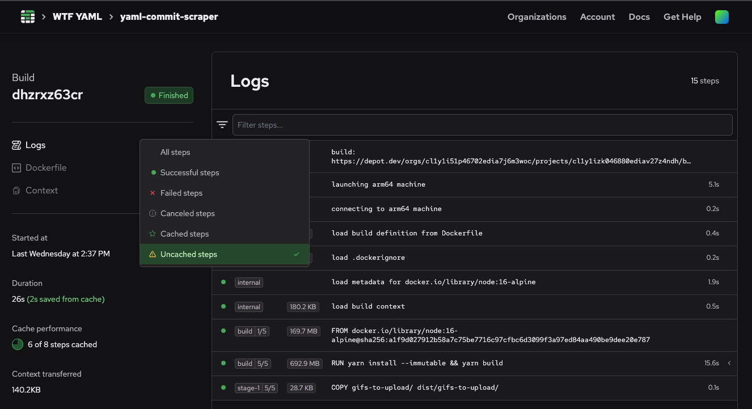Screen dimensions: 752x409
Task: Choose Cached steps from filter menu
Action: point(184,234)
